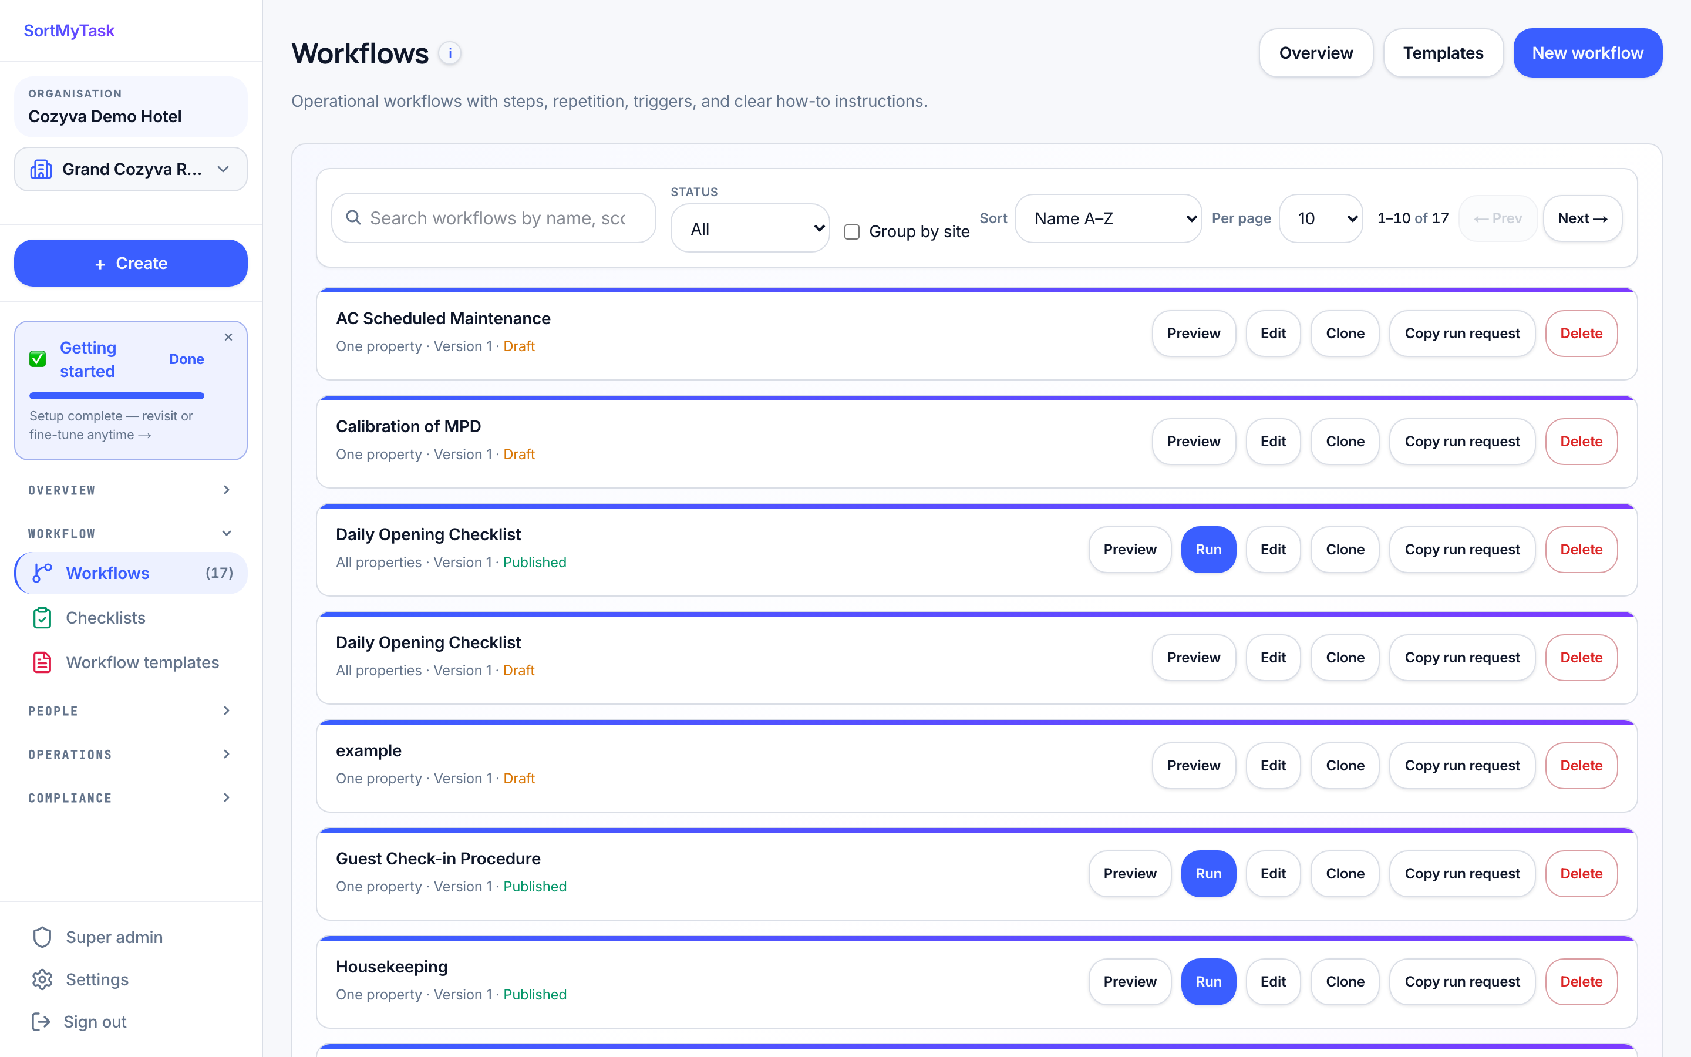
Task: Click the Settings gear icon
Action: coord(42,979)
